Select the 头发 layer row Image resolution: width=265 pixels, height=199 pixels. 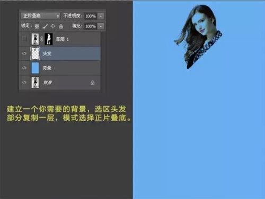click(x=60, y=53)
